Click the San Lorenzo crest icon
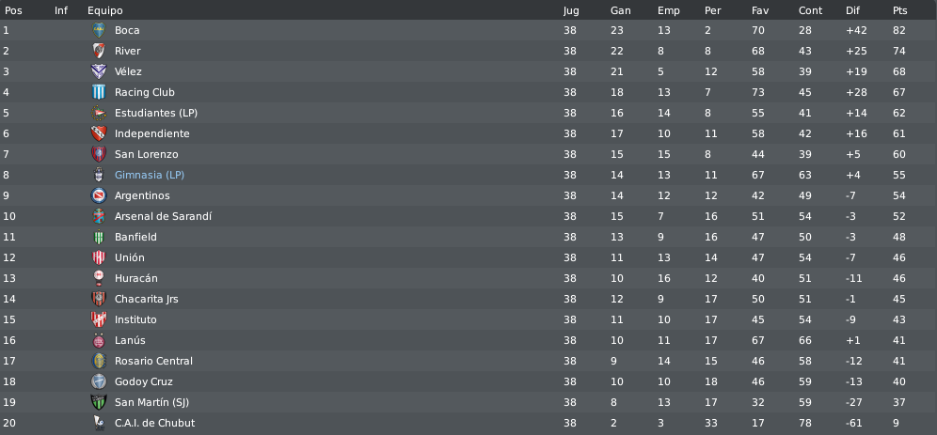 [x=99, y=154]
